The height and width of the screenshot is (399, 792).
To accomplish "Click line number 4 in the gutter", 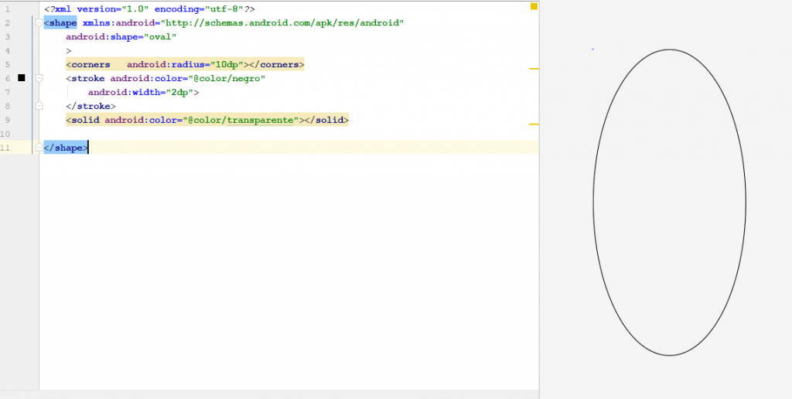I will [x=7, y=50].
